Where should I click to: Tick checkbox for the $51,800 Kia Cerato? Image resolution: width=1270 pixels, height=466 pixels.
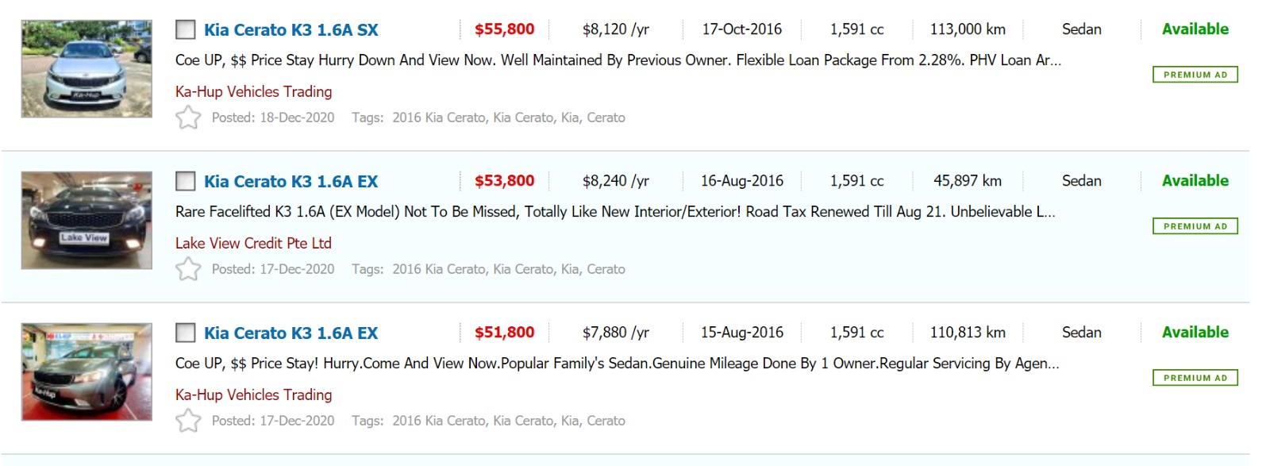[186, 333]
